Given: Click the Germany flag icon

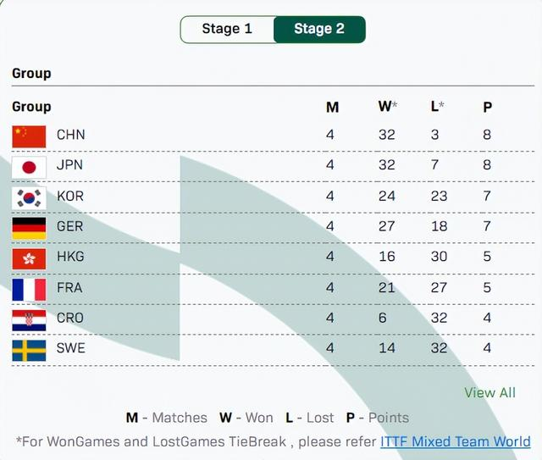Looking at the screenshot, I should (x=29, y=227).
